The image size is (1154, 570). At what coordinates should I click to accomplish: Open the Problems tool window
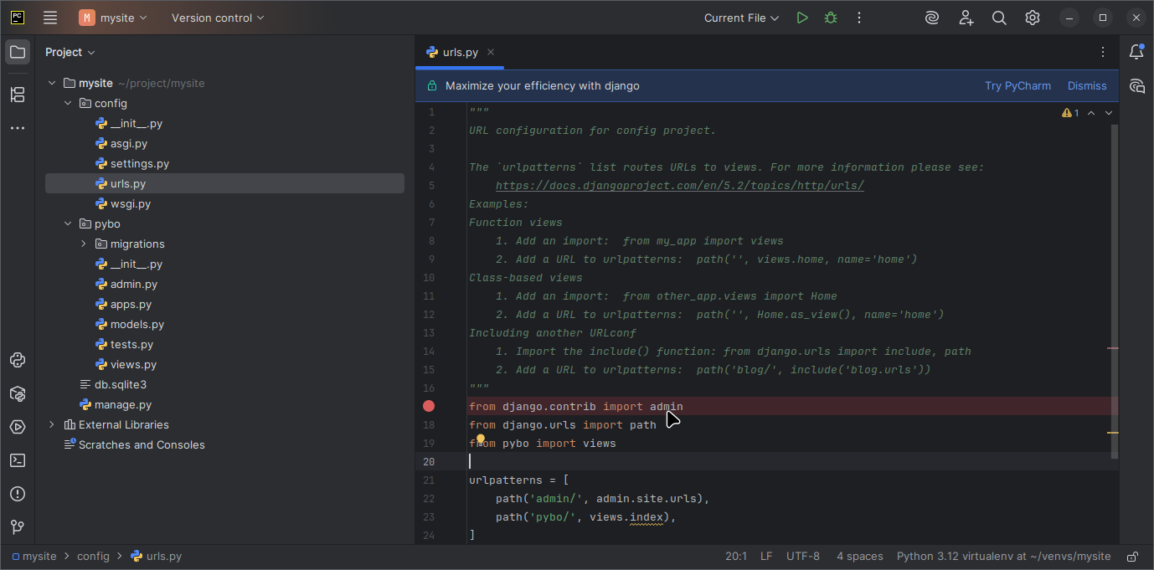point(18,494)
